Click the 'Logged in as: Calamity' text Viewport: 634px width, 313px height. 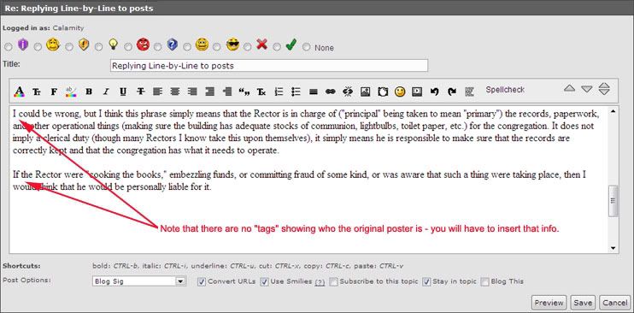pyautogui.click(x=44, y=28)
